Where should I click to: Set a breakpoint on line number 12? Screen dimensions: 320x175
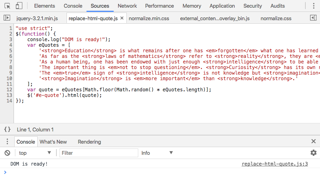(x=9, y=90)
